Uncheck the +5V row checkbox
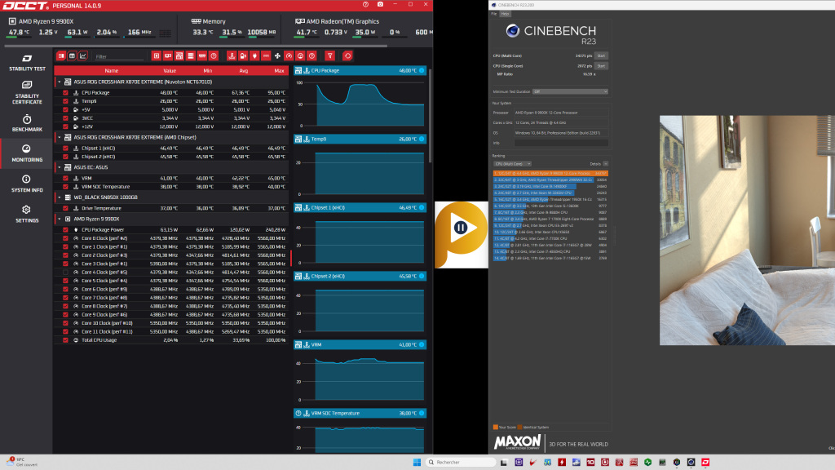Viewport: 835px width, 470px height. (65, 110)
